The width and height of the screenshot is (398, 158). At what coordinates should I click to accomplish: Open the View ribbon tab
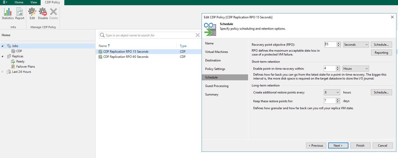(34, 2)
